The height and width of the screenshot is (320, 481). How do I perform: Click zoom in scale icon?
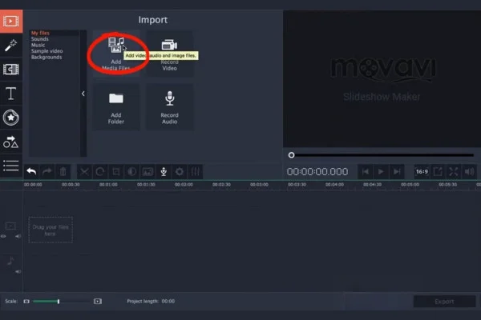tap(98, 302)
